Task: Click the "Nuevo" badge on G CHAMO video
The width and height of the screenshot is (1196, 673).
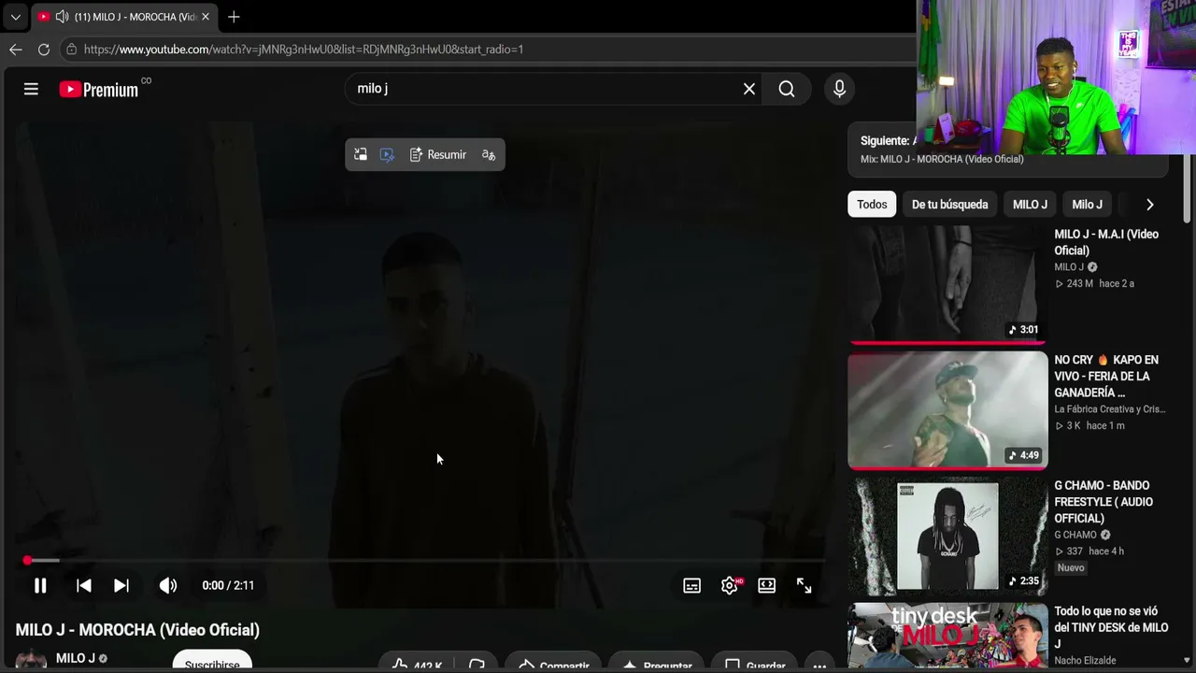Action: tap(1071, 567)
